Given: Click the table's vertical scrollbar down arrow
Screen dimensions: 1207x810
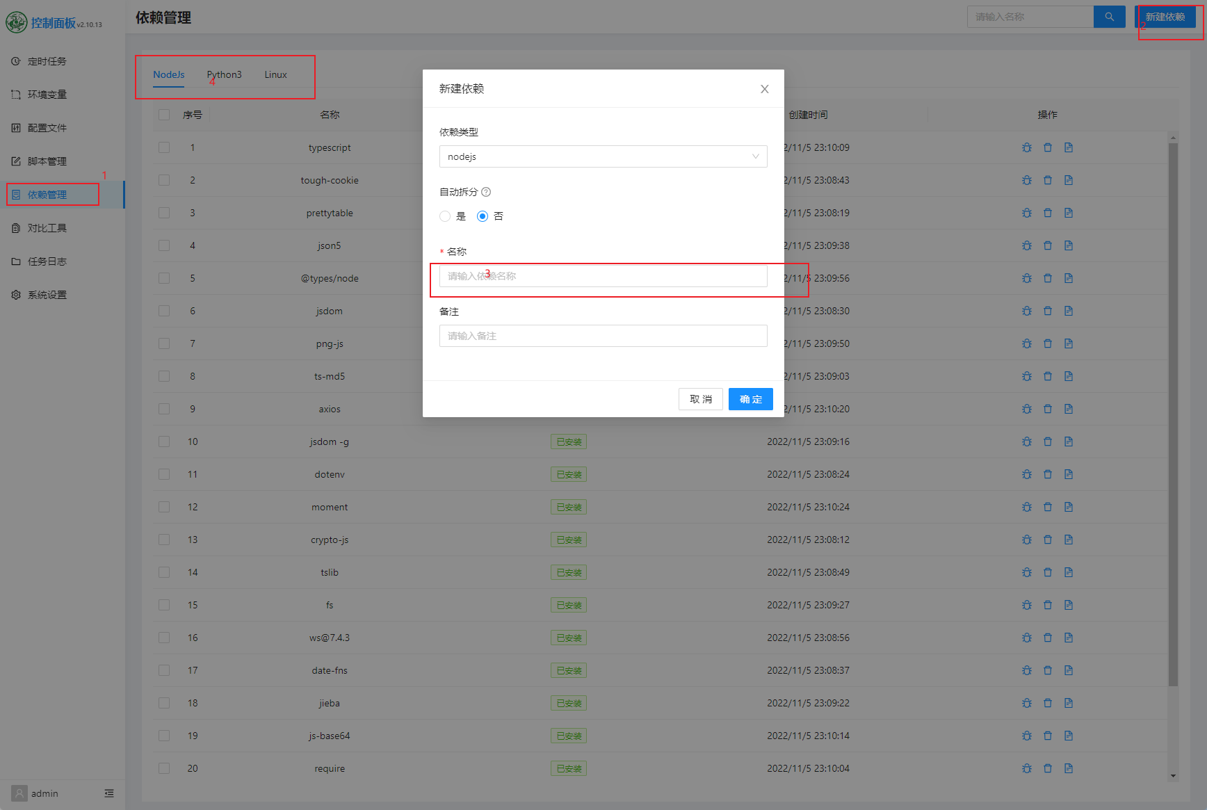Looking at the screenshot, I should 1173,776.
